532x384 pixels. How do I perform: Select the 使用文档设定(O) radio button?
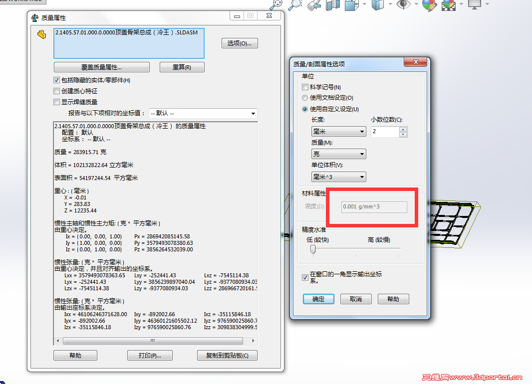tap(305, 98)
